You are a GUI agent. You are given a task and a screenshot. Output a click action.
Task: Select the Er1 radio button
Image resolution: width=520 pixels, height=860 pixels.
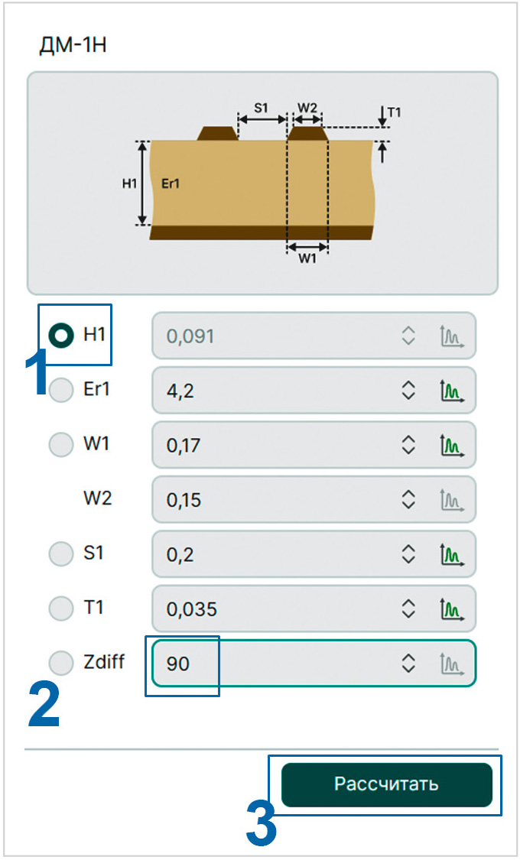61,390
